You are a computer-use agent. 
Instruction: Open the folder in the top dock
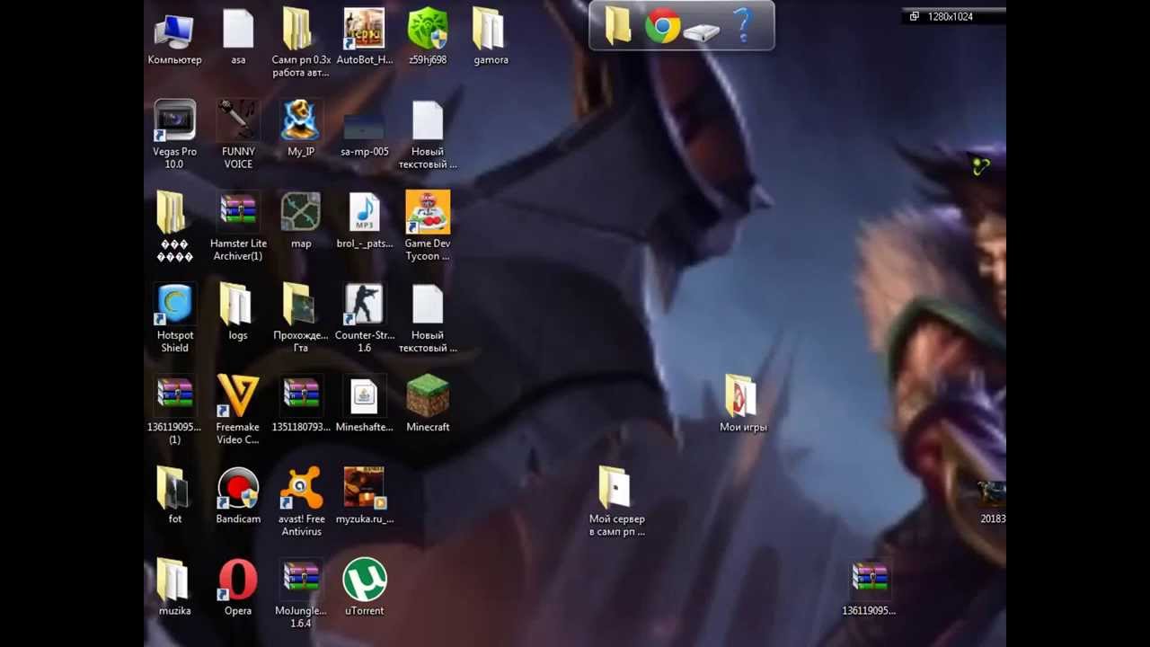click(x=618, y=25)
